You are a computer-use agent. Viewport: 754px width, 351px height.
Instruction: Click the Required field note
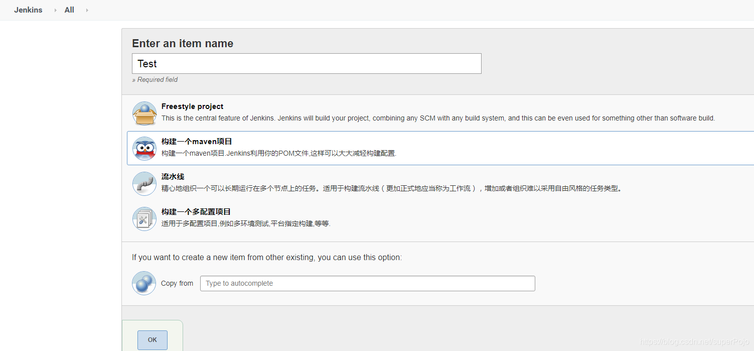155,79
